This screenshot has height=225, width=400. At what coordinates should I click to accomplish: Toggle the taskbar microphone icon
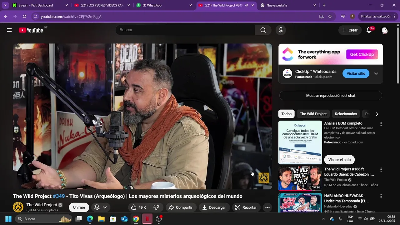point(340,219)
